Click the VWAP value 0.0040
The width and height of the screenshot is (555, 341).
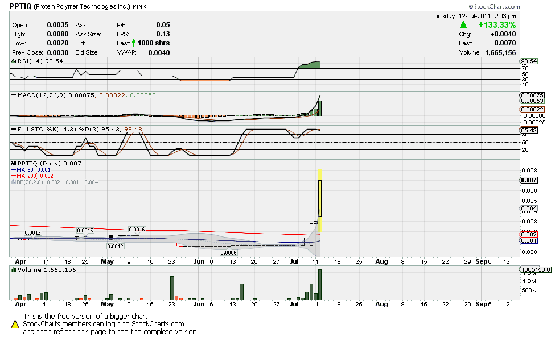click(159, 53)
